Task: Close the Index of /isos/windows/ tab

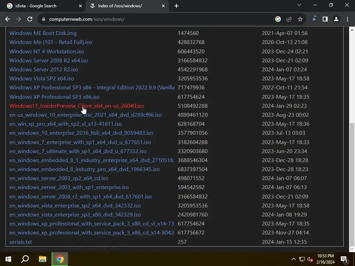Action: [x=163, y=6]
